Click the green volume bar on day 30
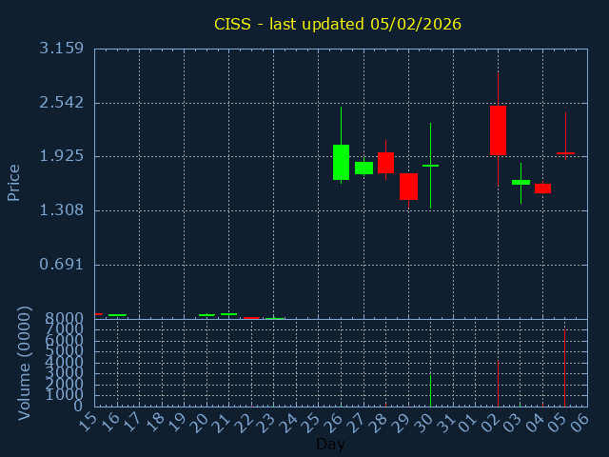The width and height of the screenshot is (609, 457). tap(430, 390)
